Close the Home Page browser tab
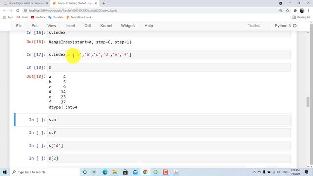This screenshot has width=313, height=176. pos(47,3)
